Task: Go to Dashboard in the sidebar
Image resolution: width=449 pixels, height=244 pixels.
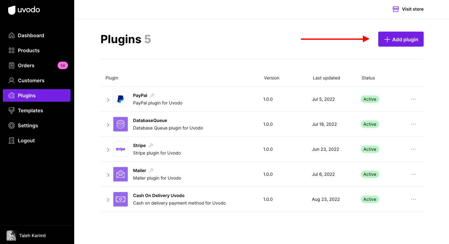Action: pyautogui.click(x=37, y=35)
